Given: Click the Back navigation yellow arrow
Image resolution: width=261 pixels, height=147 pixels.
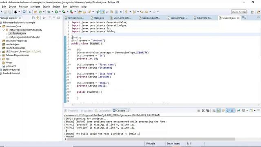Looking at the screenshot, I should tap(147, 12).
